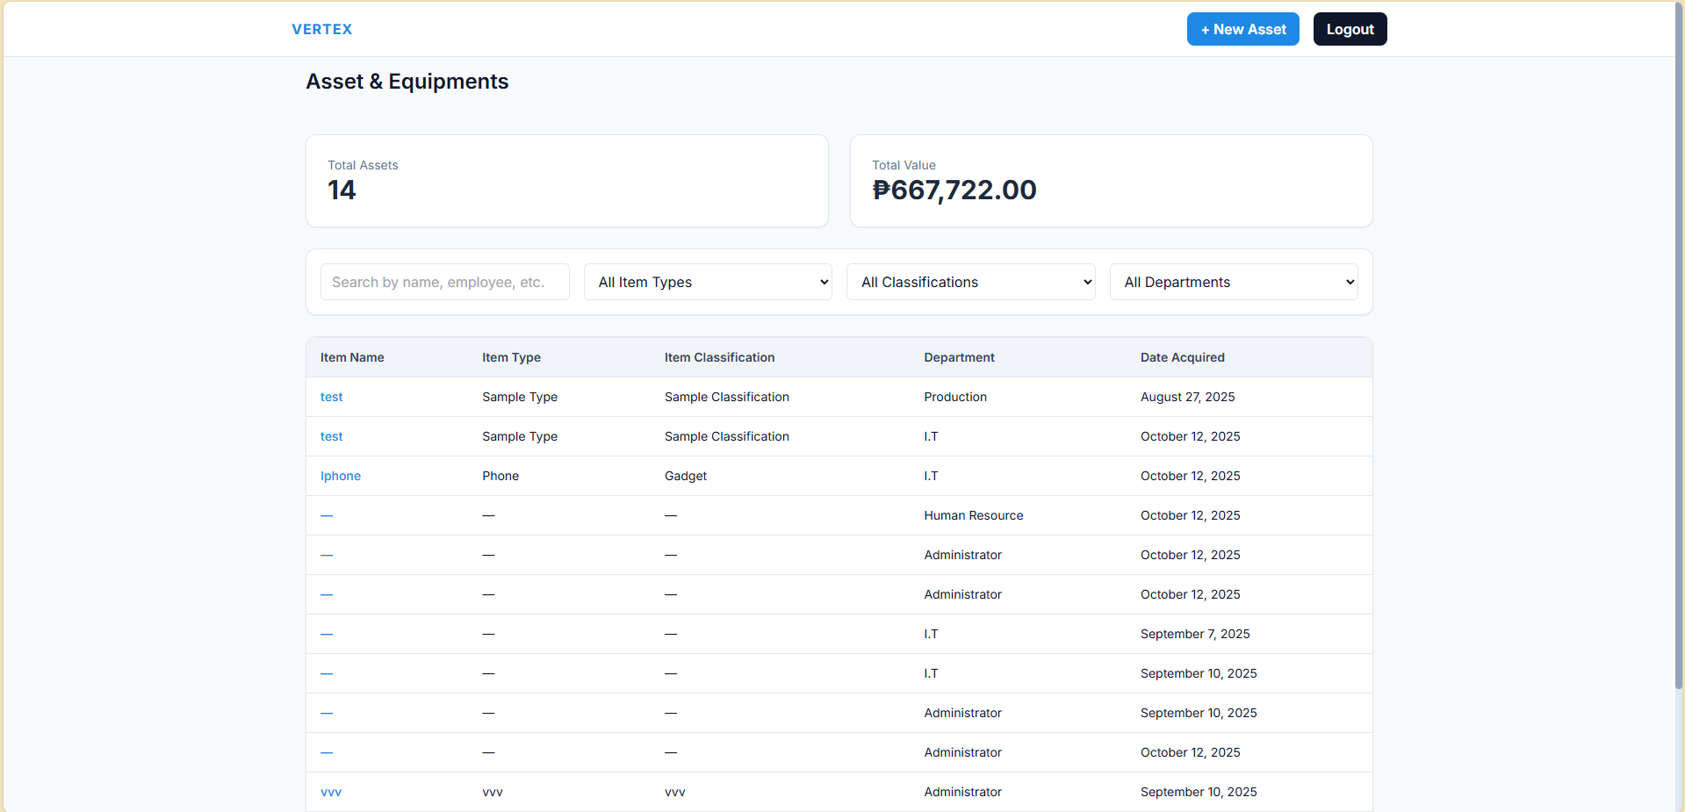Click the Department column header
Image resolution: width=1685 pixels, height=812 pixels.
tap(959, 357)
